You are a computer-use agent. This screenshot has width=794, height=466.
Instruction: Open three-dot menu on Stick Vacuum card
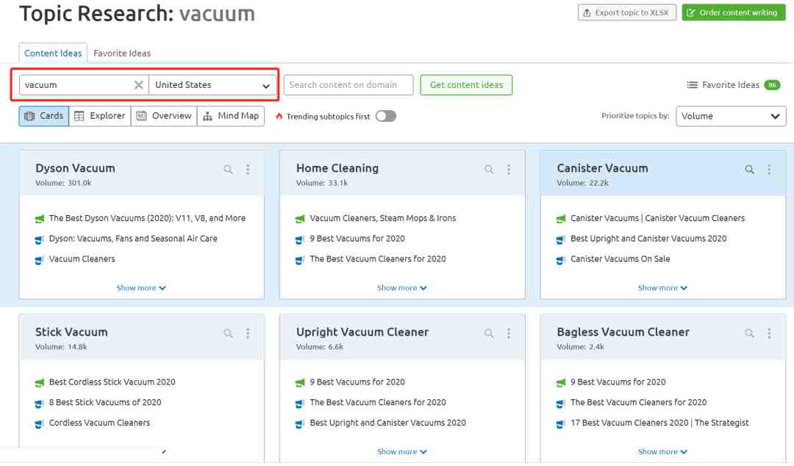point(248,333)
